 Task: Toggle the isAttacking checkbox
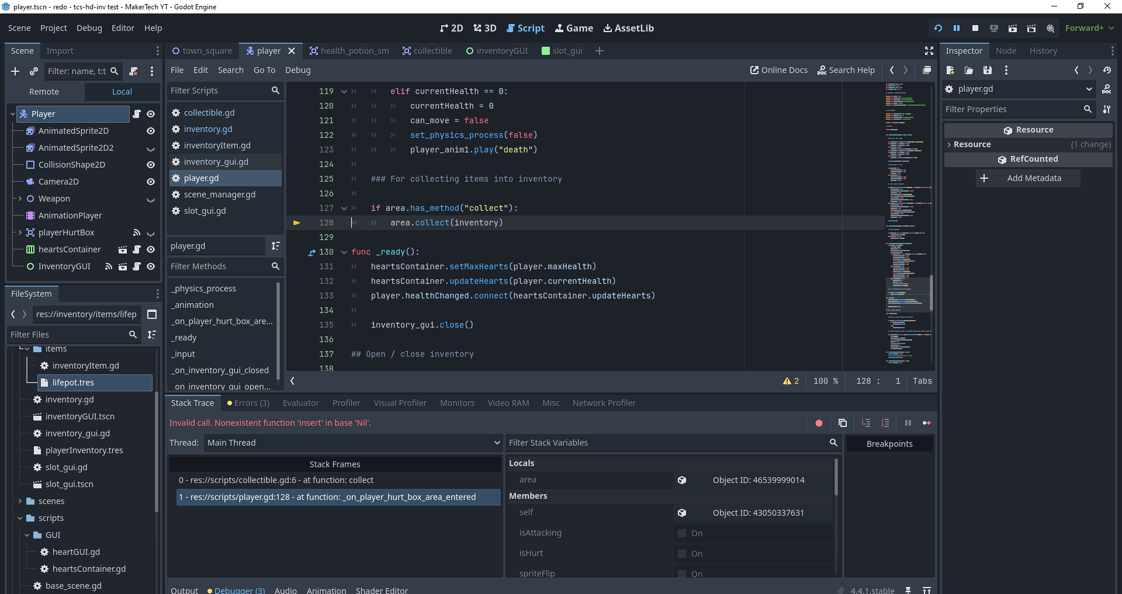tap(682, 533)
